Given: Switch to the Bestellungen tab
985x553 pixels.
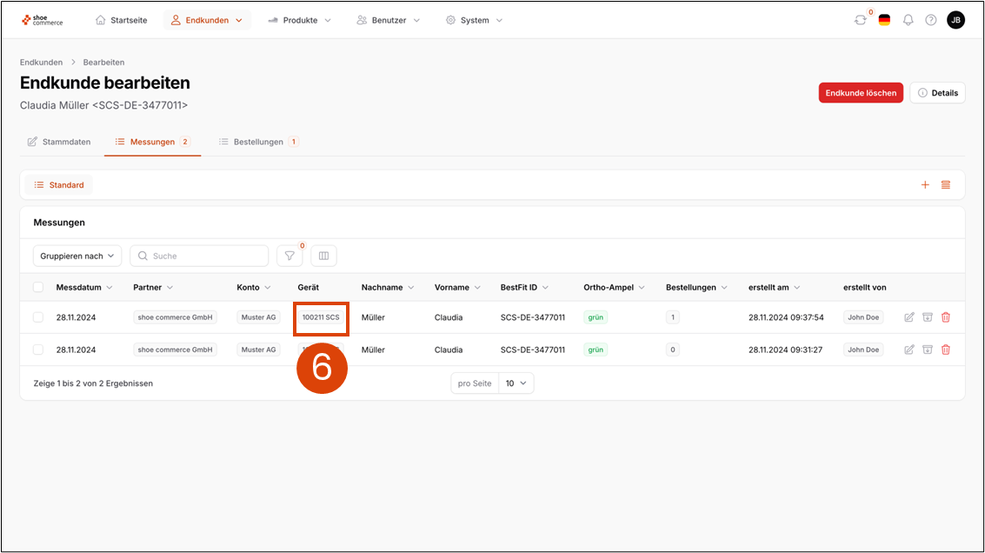Looking at the screenshot, I should coord(258,142).
